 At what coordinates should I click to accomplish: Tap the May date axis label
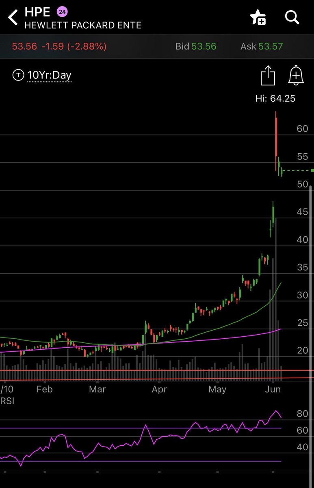pos(217,389)
